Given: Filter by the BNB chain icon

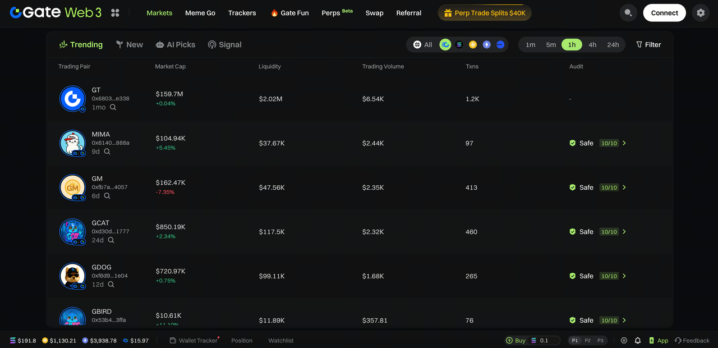Looking at the screenshot, I should click(x=473, y=44).
